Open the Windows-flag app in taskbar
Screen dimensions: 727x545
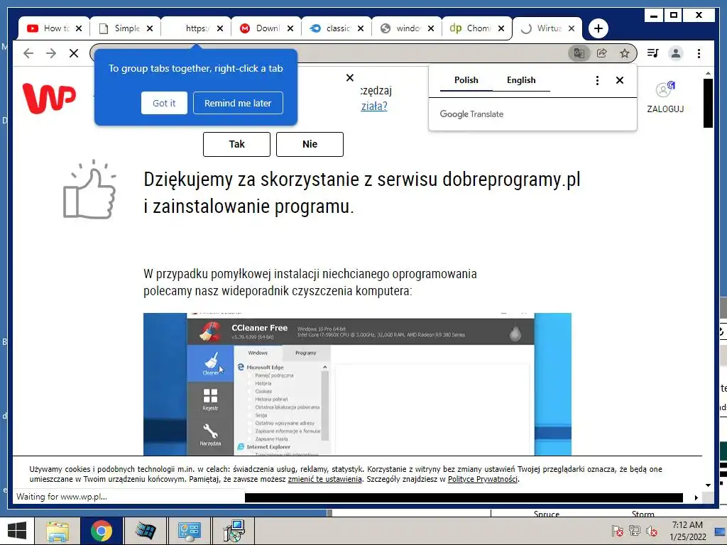click(146, 531)
